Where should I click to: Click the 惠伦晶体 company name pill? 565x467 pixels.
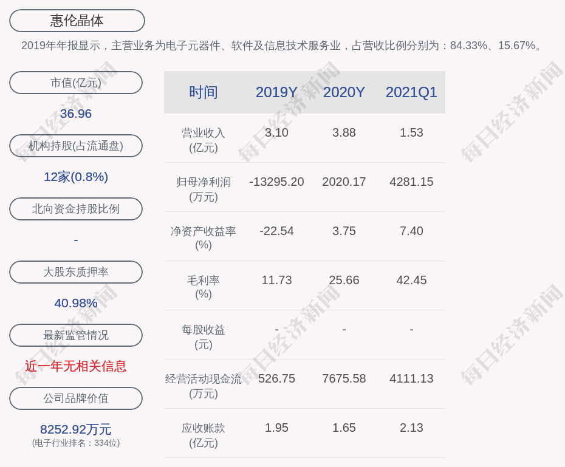[x=77, y=21]
